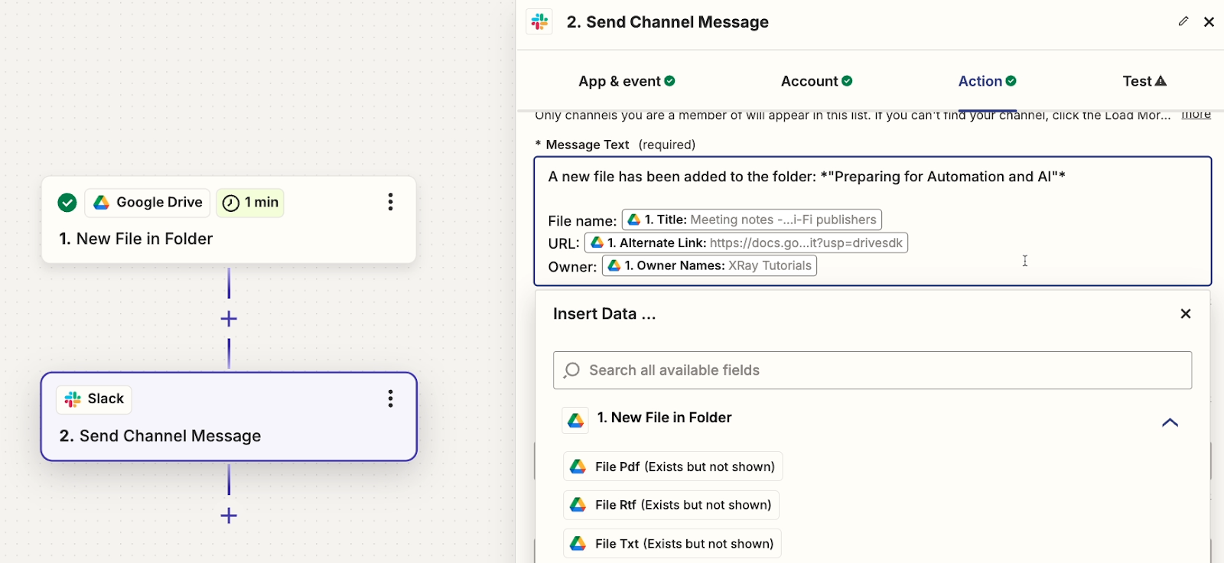The height and width of the screenshot is (563, 1224).
Task: Insert the File Txt field
Action: pyautogui.click(x=672, y=544)
